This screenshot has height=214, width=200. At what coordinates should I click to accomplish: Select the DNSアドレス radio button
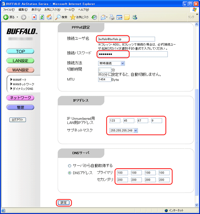[70, 173]
